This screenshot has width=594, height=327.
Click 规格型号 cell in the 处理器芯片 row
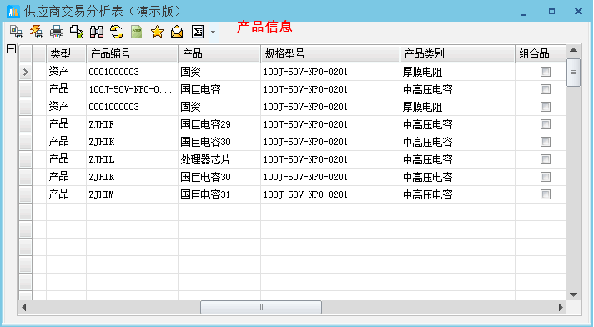click(330, 159)
